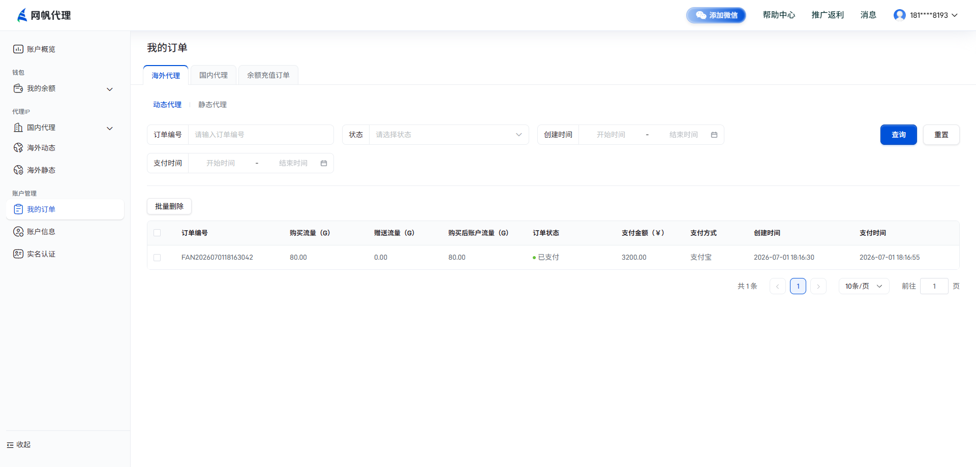Click the calendar icon in 支付时间
Screen dimensions: 976x467
[x=324, y=163]
